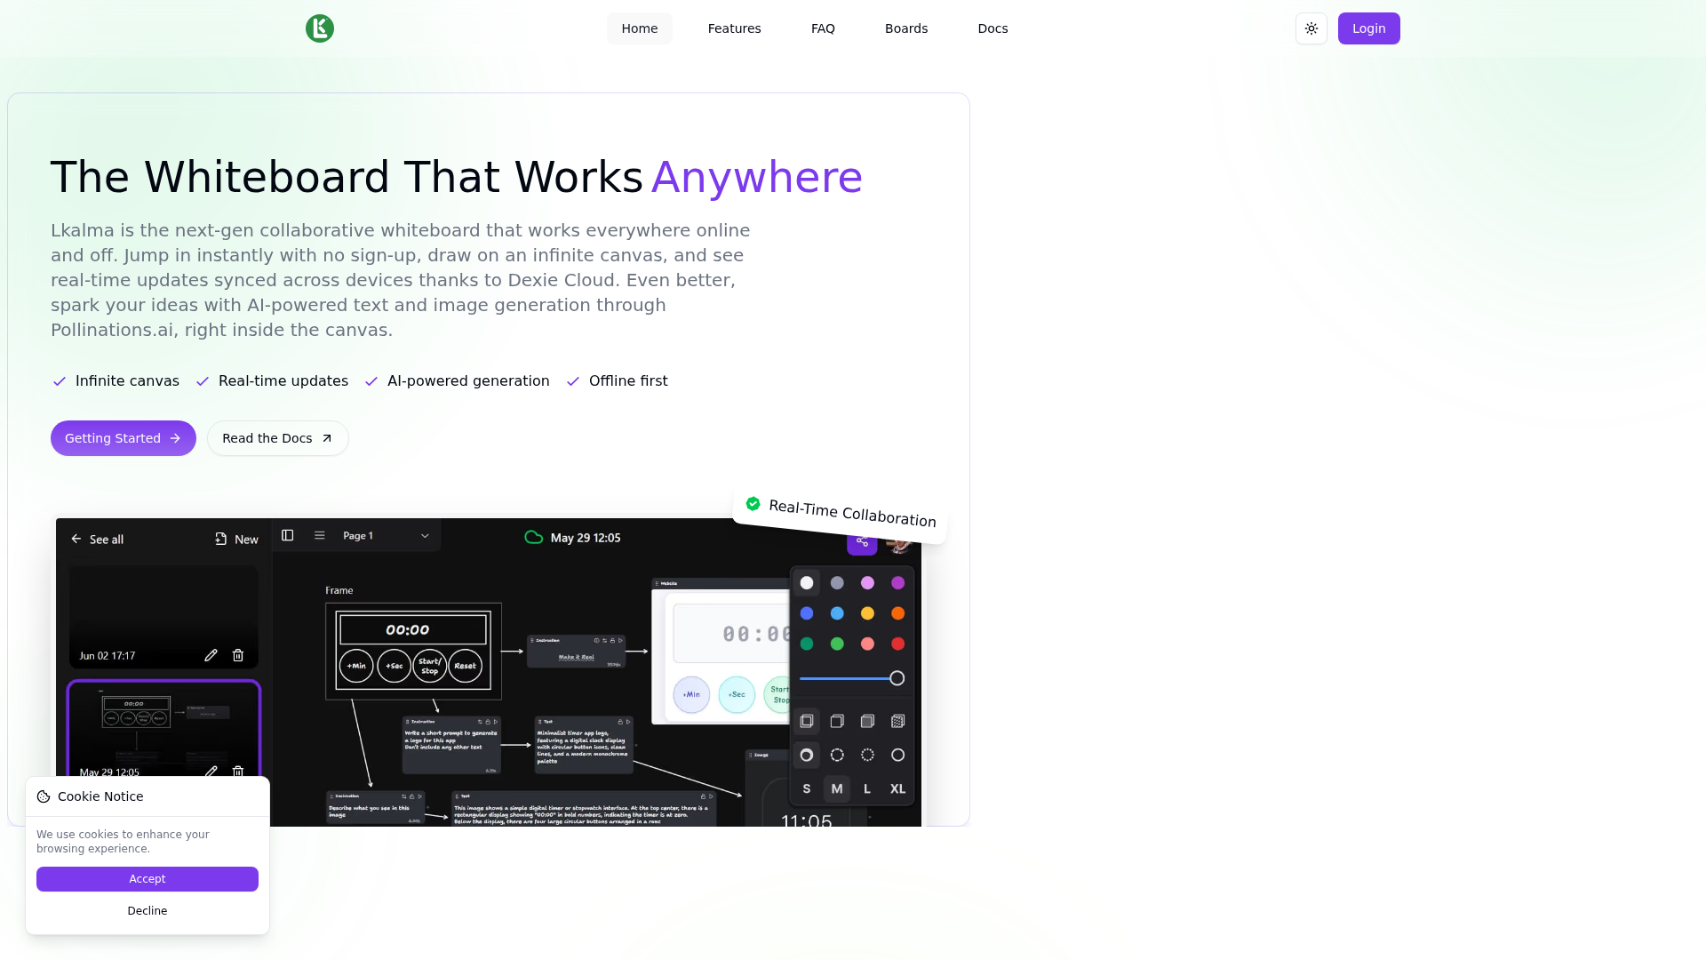
Task: Open the hamburger menu icon in preview
Action: click(x=320, y=535)
